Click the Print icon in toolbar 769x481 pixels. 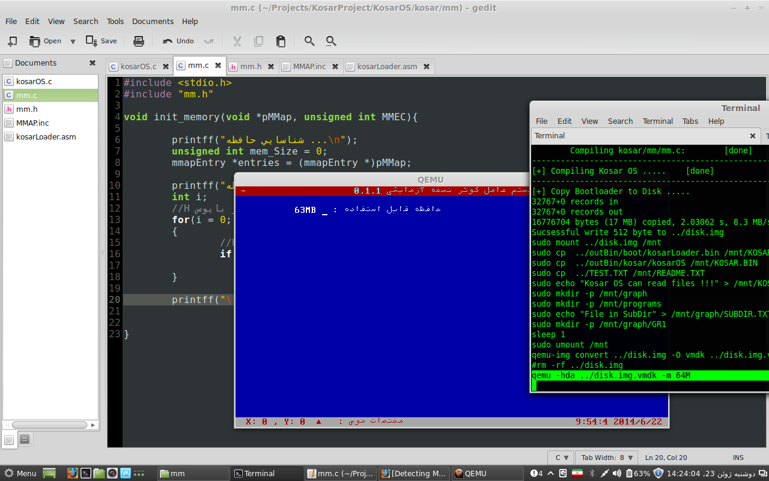click(139, 41)
